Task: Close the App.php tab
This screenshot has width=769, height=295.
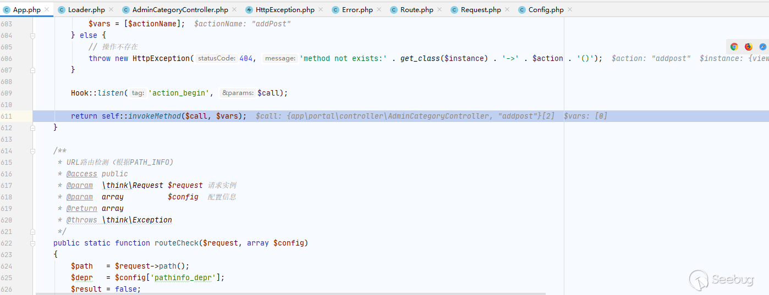Action: pos(46,10)
